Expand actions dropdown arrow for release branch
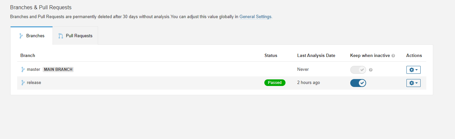This screenshot has height=139, width=455. click(416, 83)
